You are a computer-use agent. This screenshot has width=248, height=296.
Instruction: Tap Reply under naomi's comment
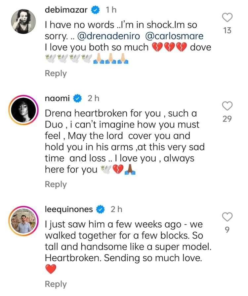coord(56,184)
